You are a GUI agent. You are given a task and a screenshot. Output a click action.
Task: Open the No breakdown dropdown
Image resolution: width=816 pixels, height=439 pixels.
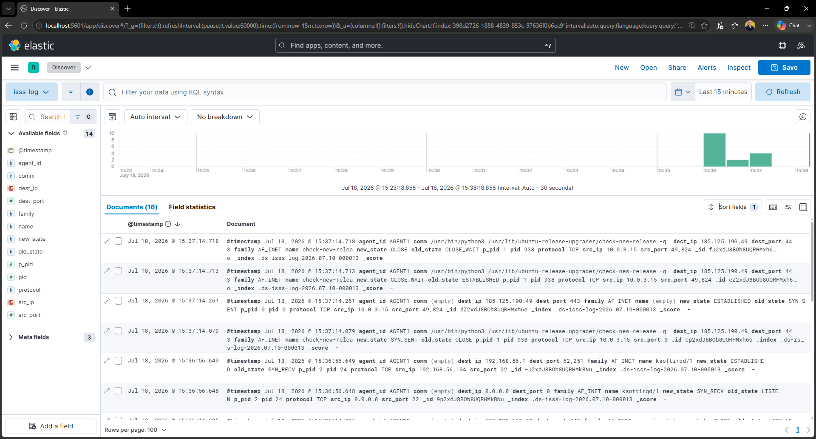225,117
